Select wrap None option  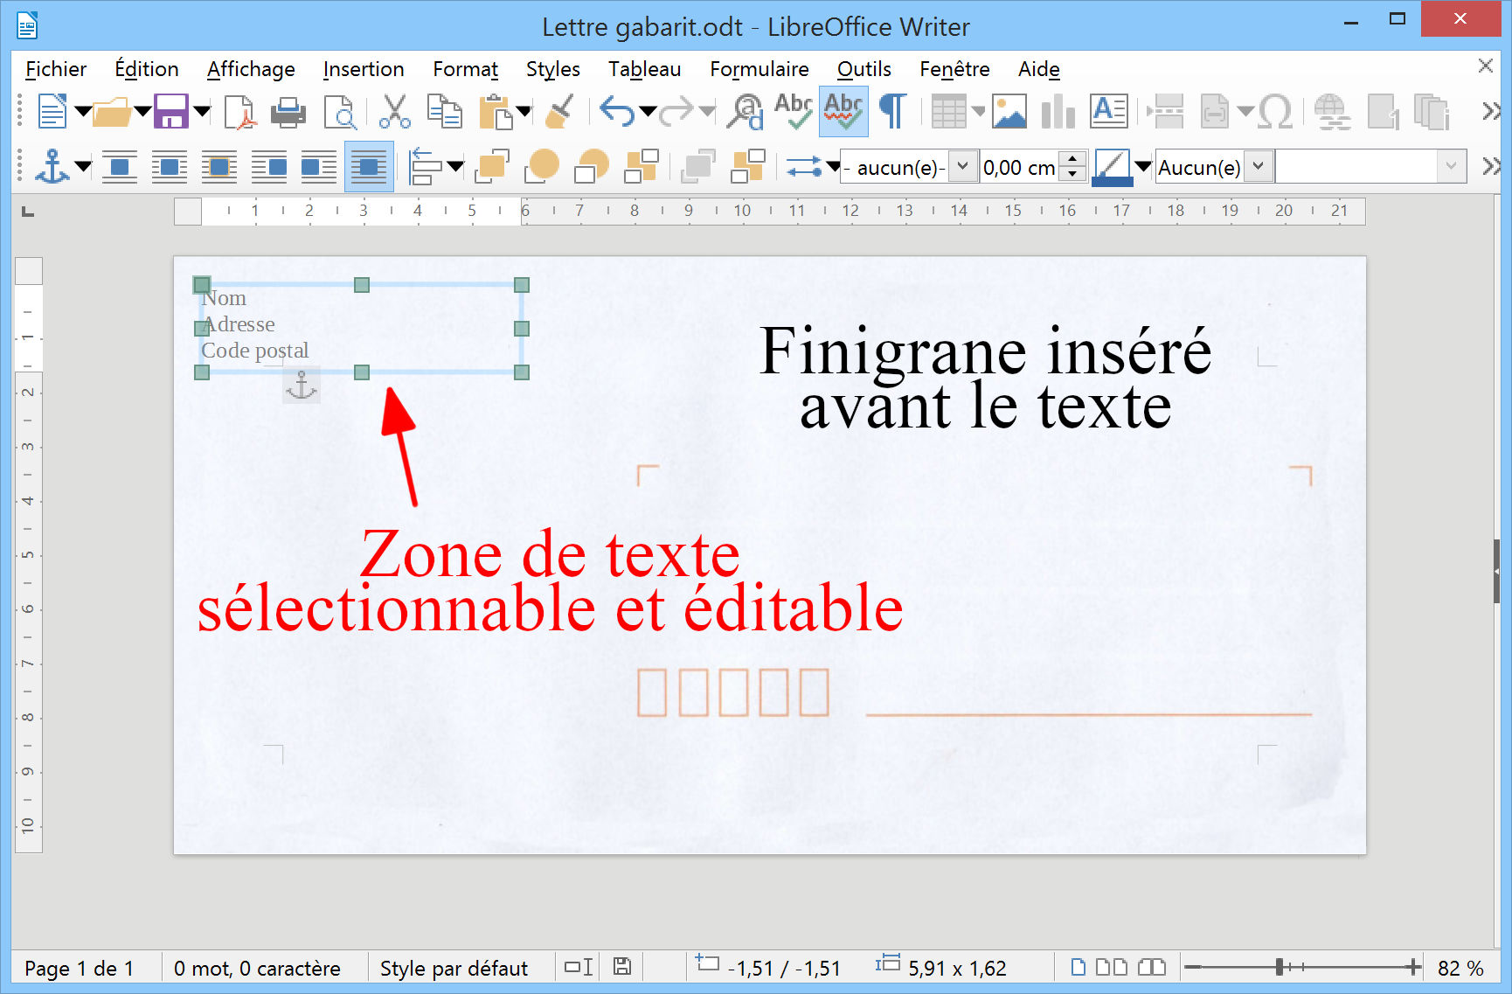point(120,166)
